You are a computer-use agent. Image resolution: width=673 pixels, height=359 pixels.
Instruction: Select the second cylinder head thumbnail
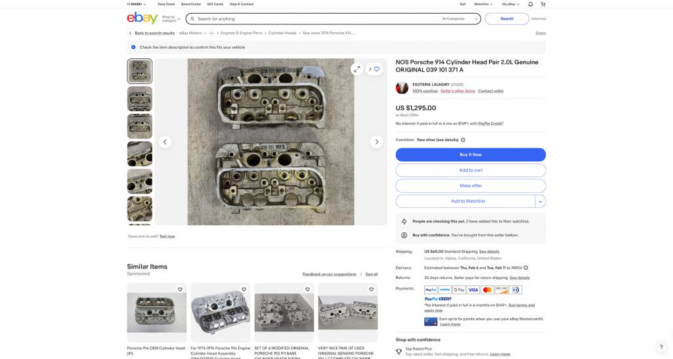pyautogui.click(x=139, y=98)
